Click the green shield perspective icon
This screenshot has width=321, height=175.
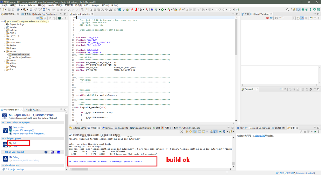pos(315,10)
